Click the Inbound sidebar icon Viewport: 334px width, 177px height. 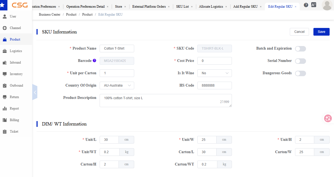tap(5, 62)
